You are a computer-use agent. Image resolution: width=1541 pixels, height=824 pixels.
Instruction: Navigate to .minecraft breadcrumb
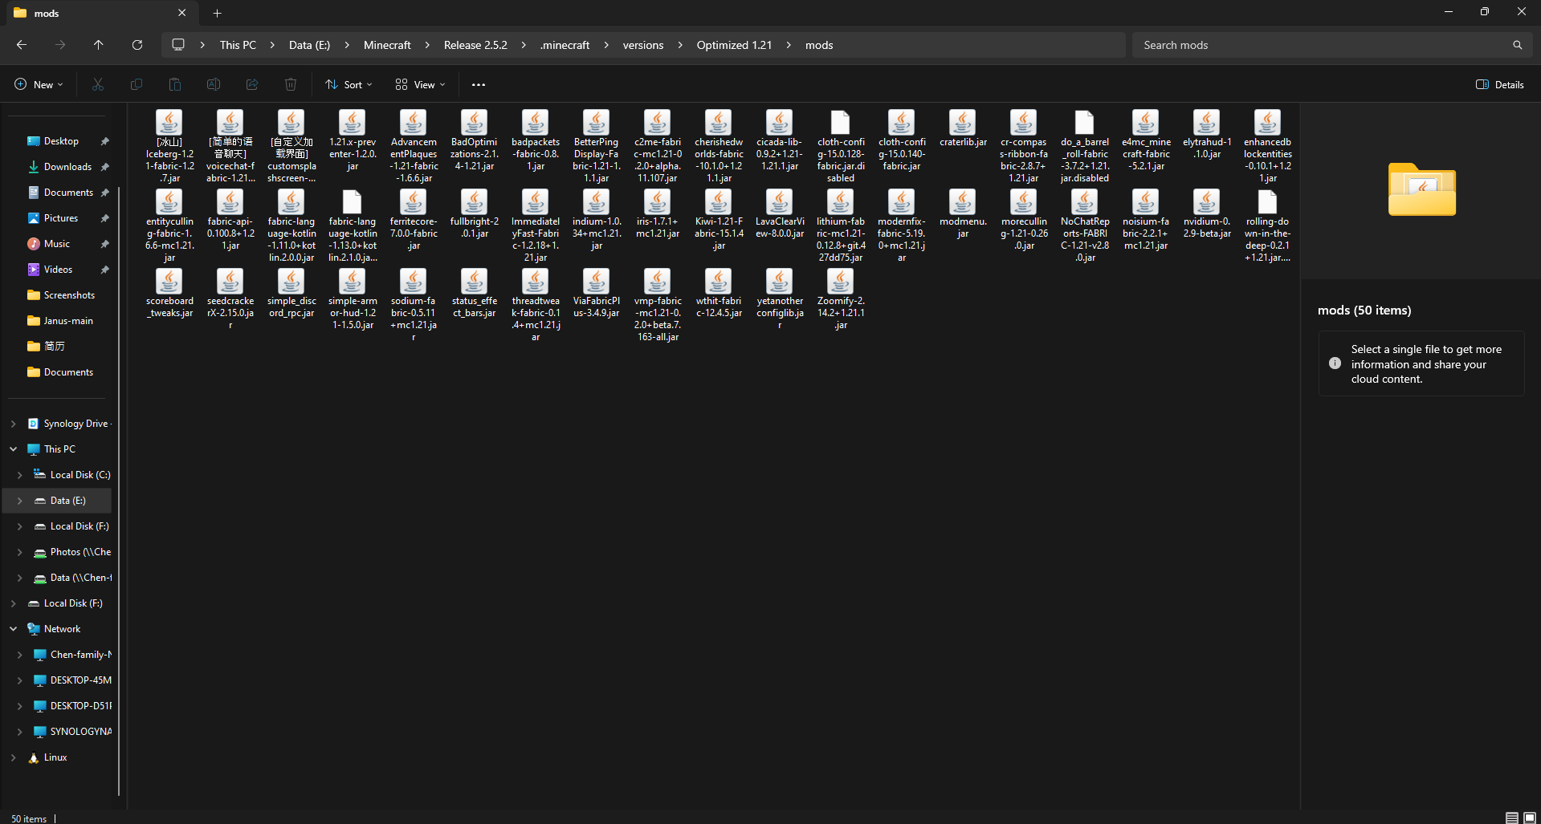565,45
